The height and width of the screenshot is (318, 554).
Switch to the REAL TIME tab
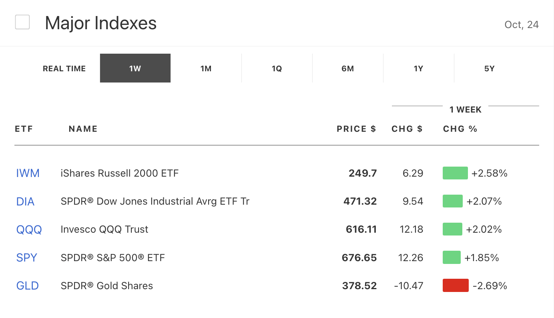coord(64,68)
